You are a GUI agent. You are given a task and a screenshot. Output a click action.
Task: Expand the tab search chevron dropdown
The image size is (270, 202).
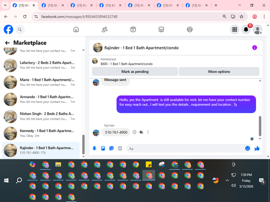point(5,5)
